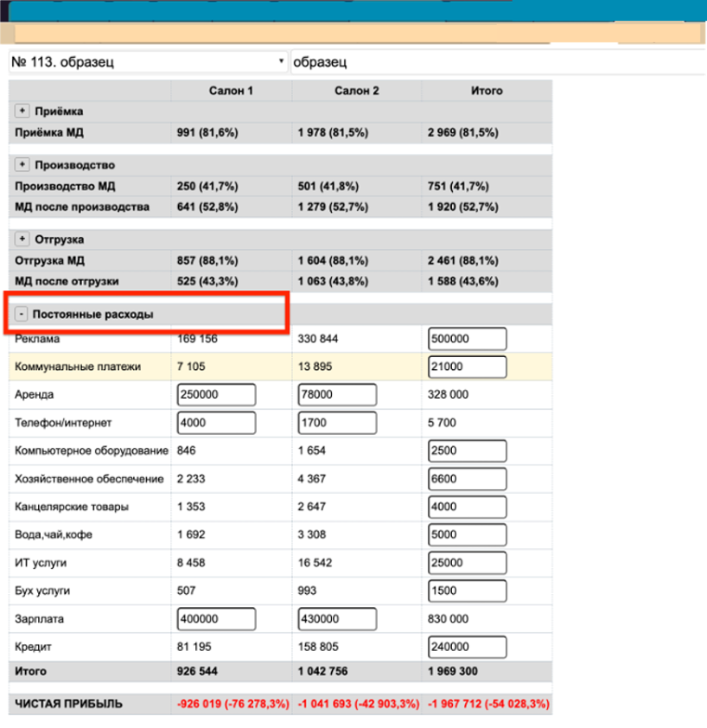Edit Реклама total input field
The width and height of the screenshot is (707, 728).
coord(468,339)
